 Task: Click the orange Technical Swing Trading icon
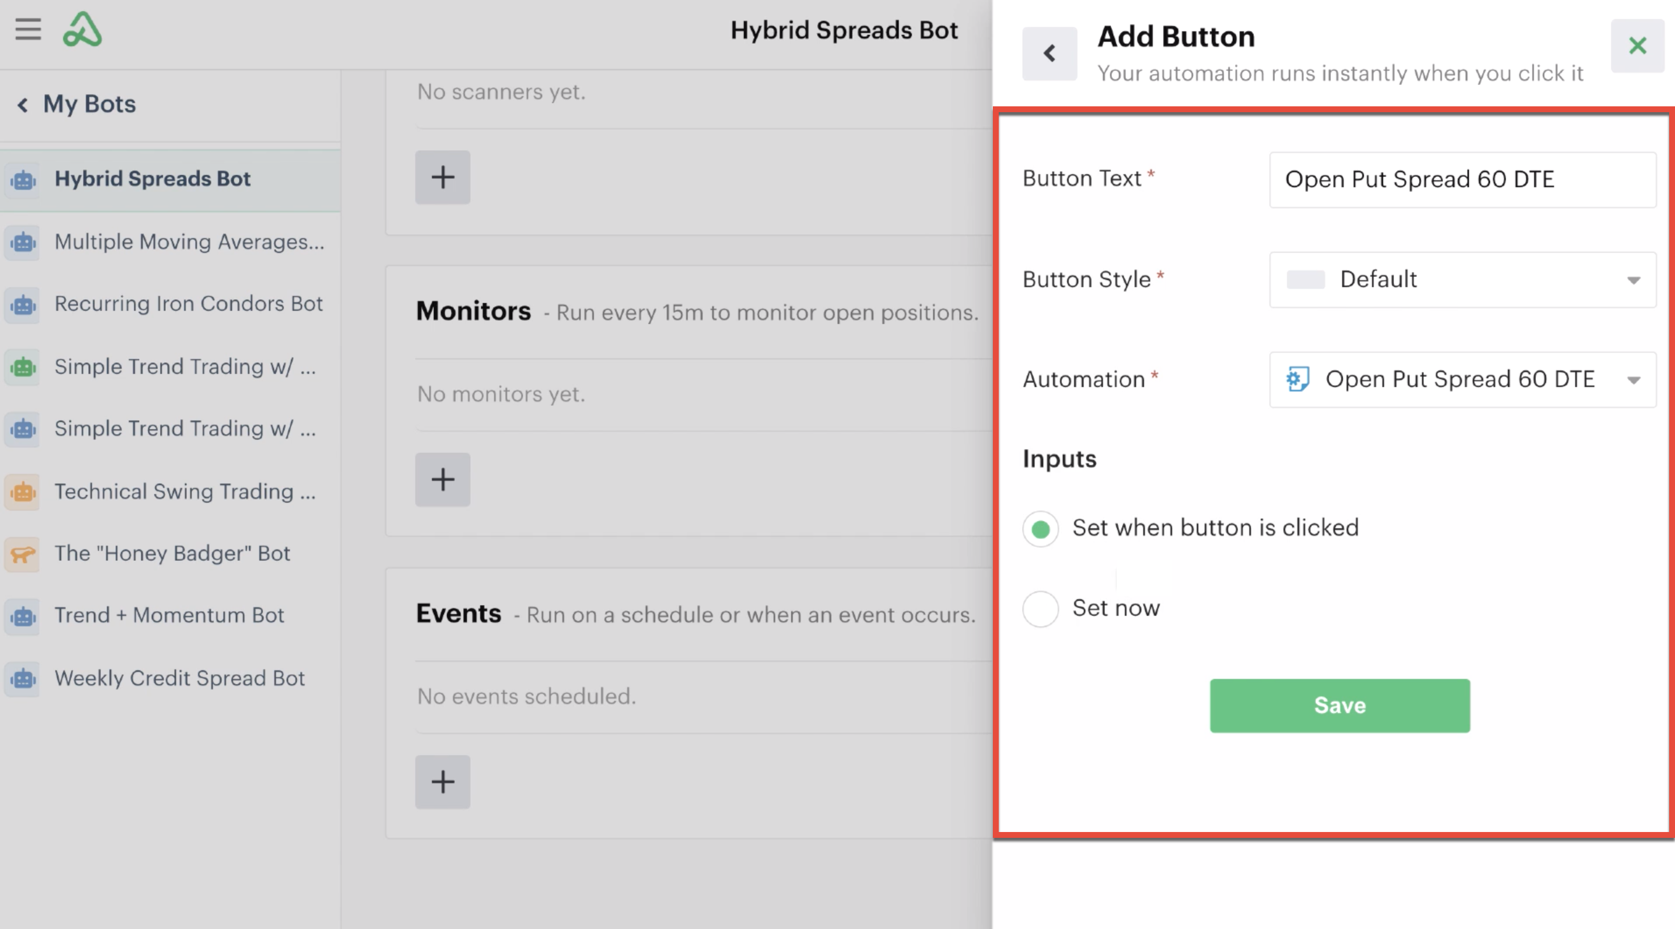(x=23, y=491)
